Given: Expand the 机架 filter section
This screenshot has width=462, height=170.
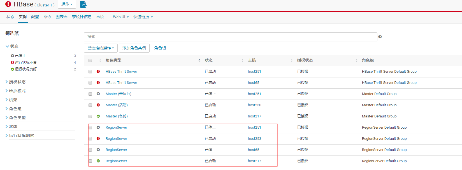Looking at the screenshot, I should coord(11,100).
